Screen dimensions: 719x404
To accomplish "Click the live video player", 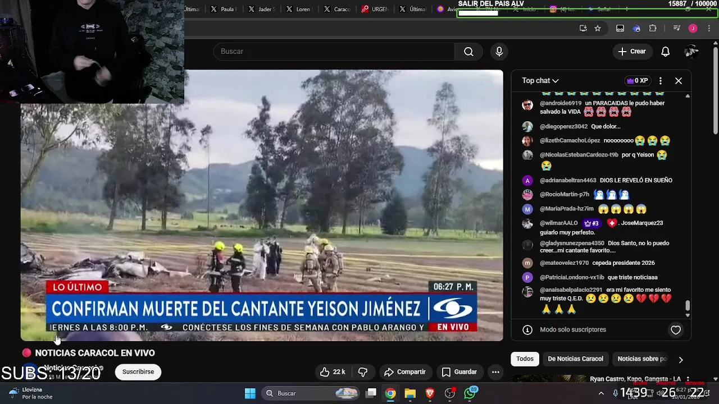I will [262, 205].
